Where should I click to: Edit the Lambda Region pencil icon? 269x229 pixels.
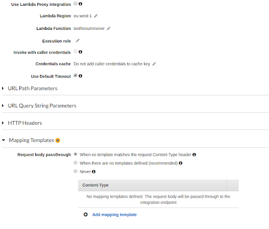96,16
